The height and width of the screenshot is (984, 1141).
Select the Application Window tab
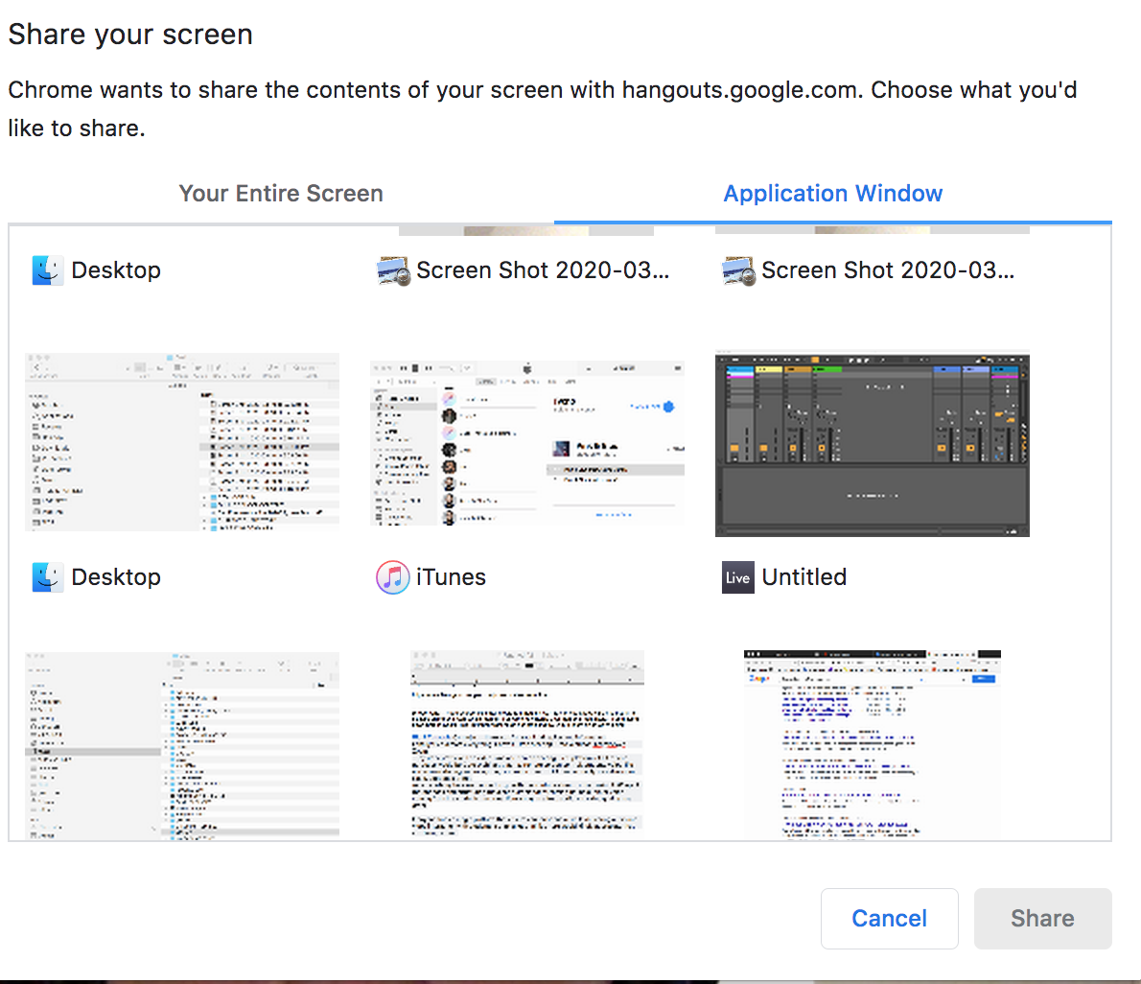[832, 194]
